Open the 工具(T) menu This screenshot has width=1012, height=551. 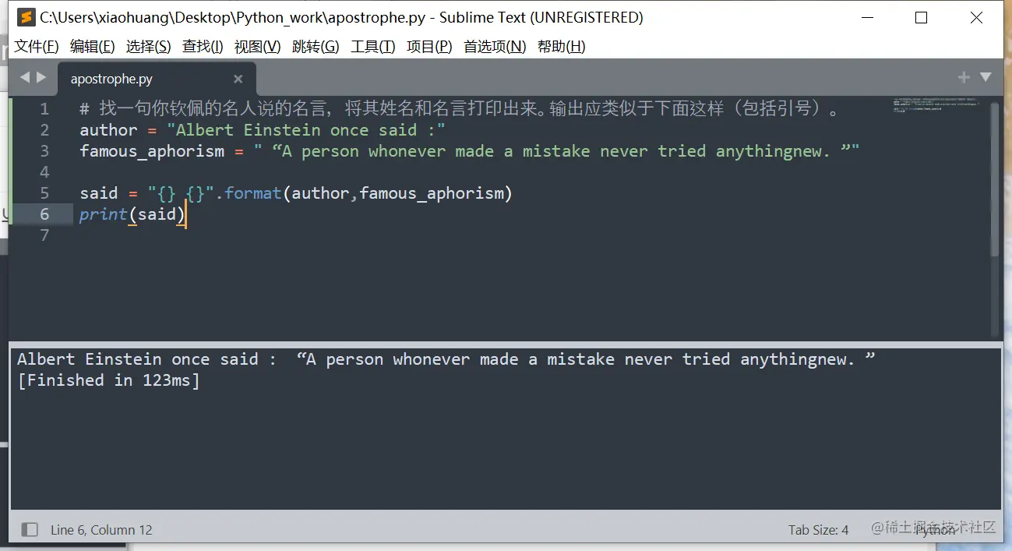point(373,47)
